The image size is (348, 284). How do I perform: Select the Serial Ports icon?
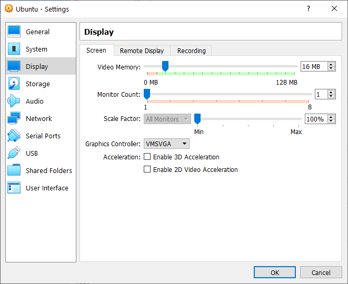click(x=14, y=136)
